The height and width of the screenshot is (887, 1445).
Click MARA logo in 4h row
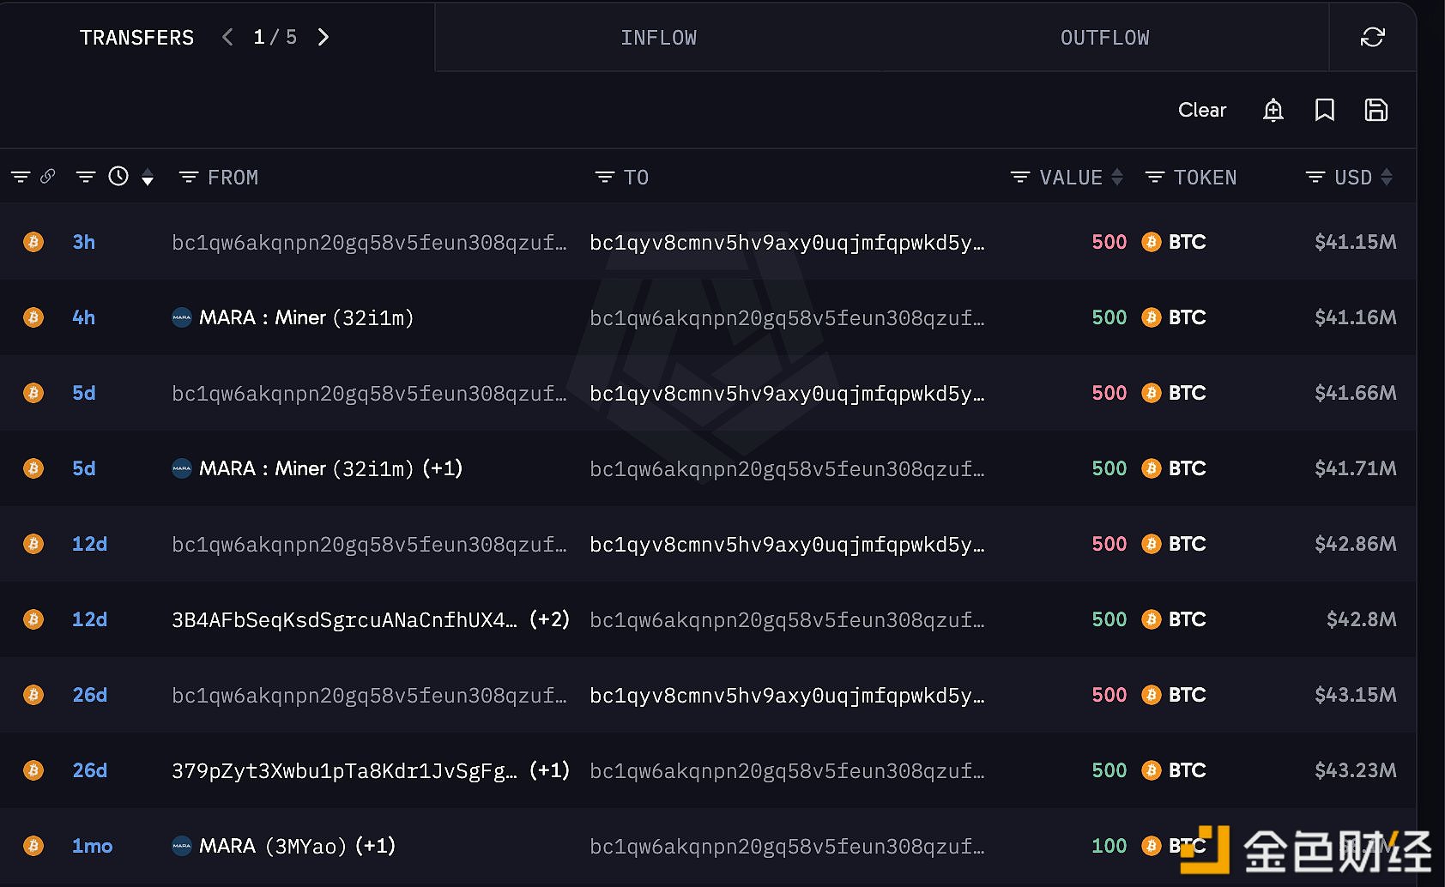point(182,317)
